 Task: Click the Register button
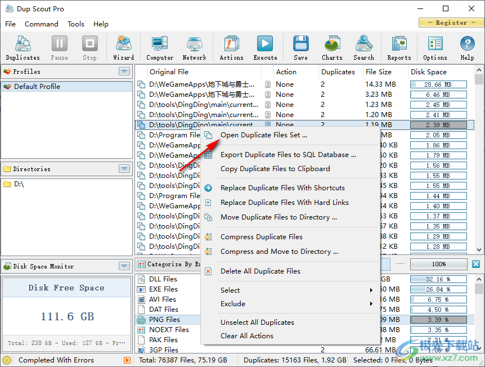(451, 23)
